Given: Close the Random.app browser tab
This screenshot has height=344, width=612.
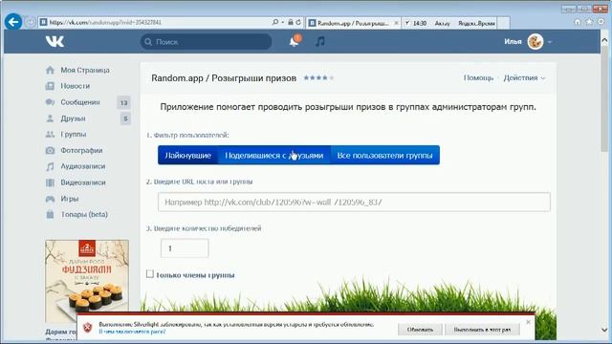Looking at the screenshot, I should (396, 23).
